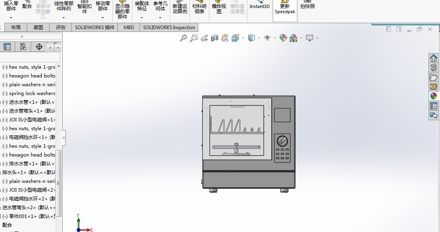Select 配合 mates folder in tree
The height and width of the screenshot is (232, 440).
point(7,225)
